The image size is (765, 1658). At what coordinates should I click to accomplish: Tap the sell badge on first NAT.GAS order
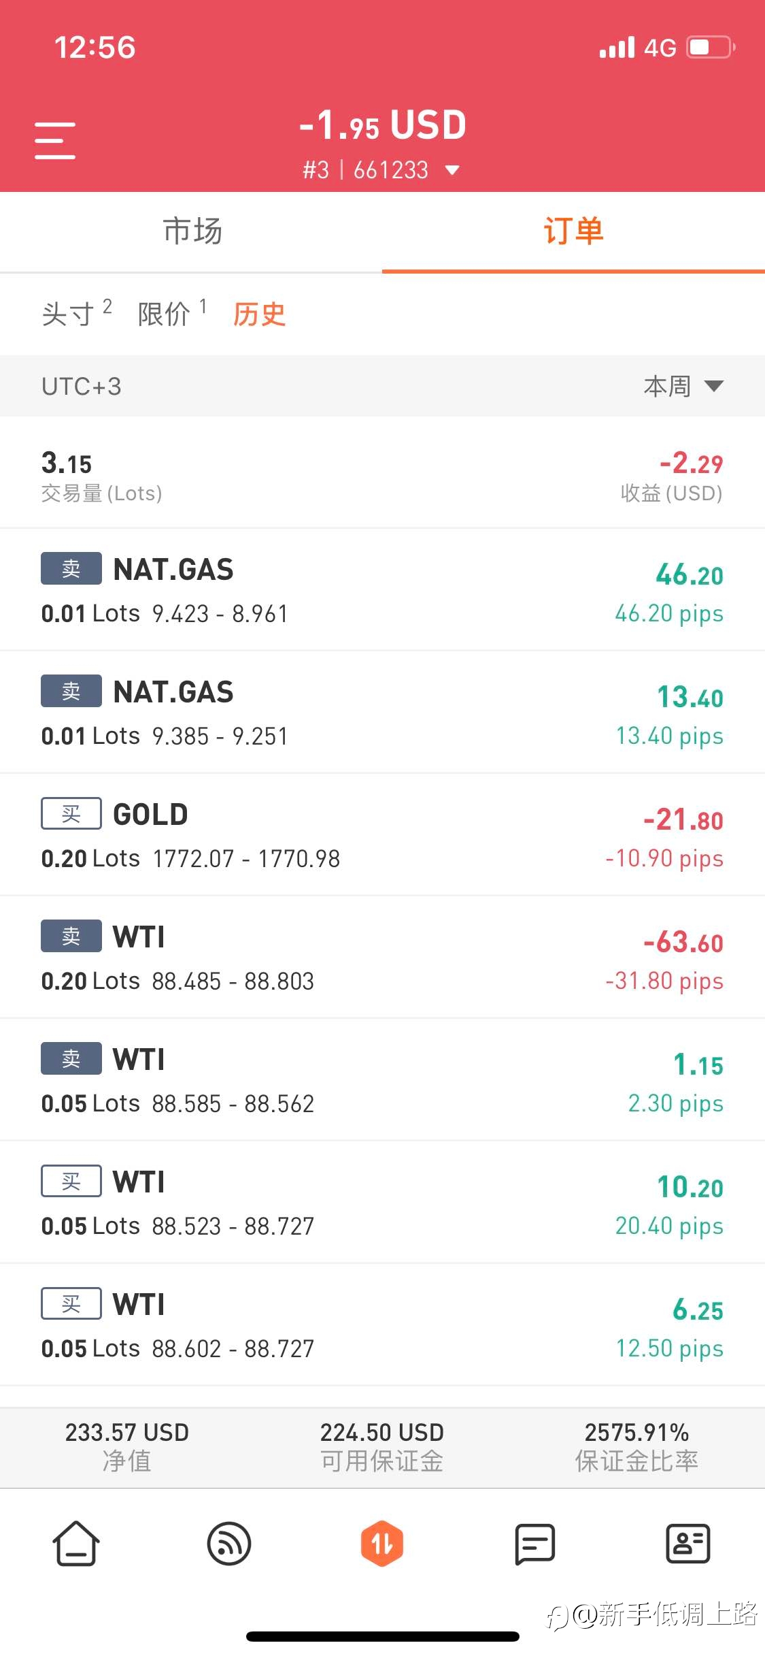click(x=71, y=568)
